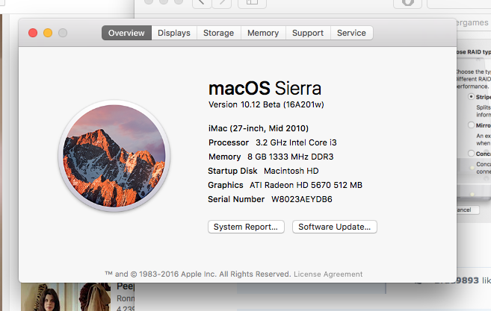Click the iMac (27-inch, Mid 2010) model text
491x311 pixels.
259,128
